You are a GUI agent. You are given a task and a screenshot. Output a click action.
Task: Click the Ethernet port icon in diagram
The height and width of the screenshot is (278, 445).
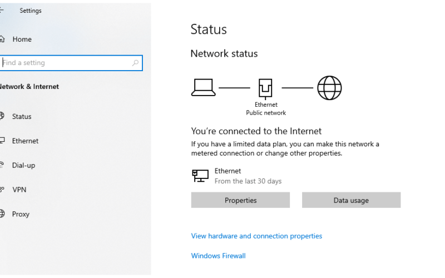(x=265, y=89)
